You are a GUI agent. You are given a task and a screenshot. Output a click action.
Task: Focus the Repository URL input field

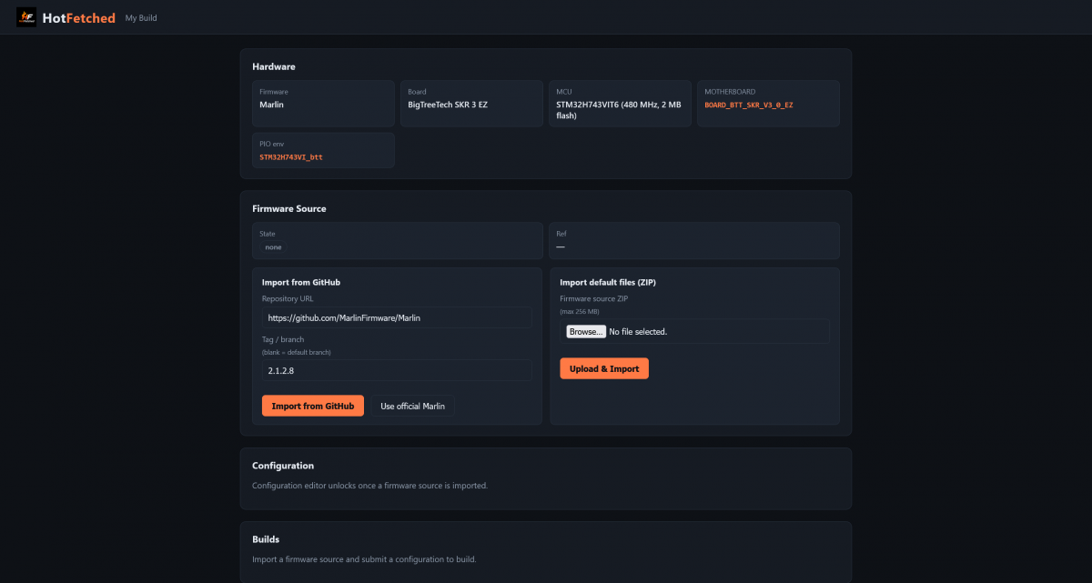pos(397,317)
